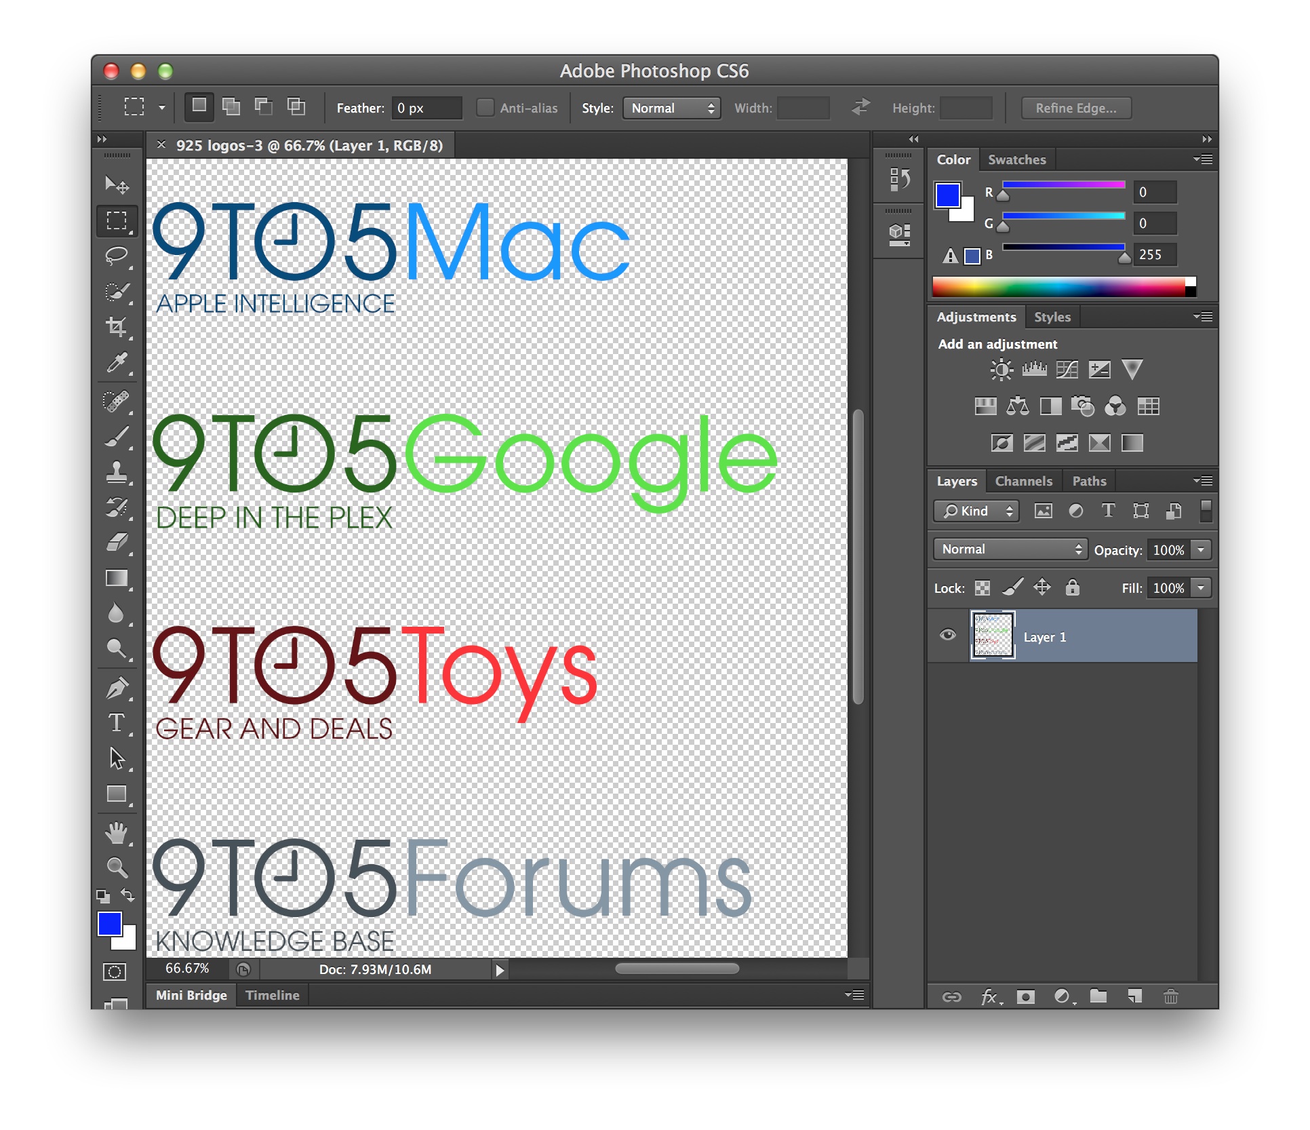Select the Dodge tool
1310x1130 pixels.
pyautogui.click(x=117, y=649)
